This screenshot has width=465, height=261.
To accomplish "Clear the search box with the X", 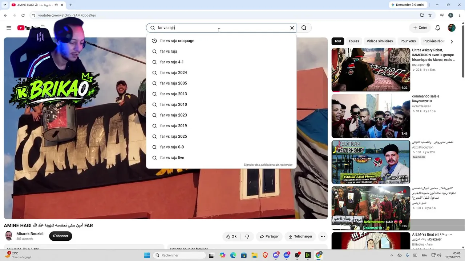I will pyautogui.click(x=292, y=28).
